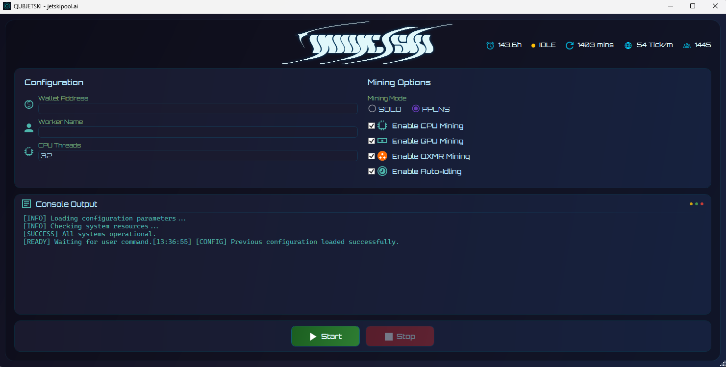
Task: Click into the Worker Name field
Action: click(198, 132)
